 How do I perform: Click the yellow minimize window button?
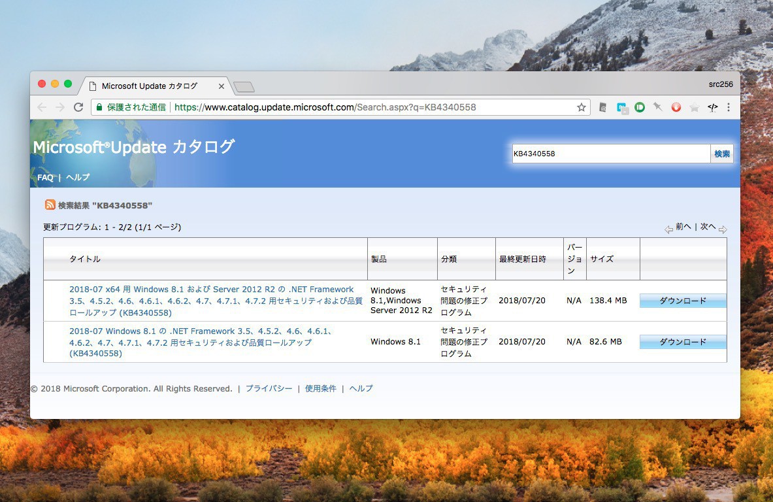(55, 84)
